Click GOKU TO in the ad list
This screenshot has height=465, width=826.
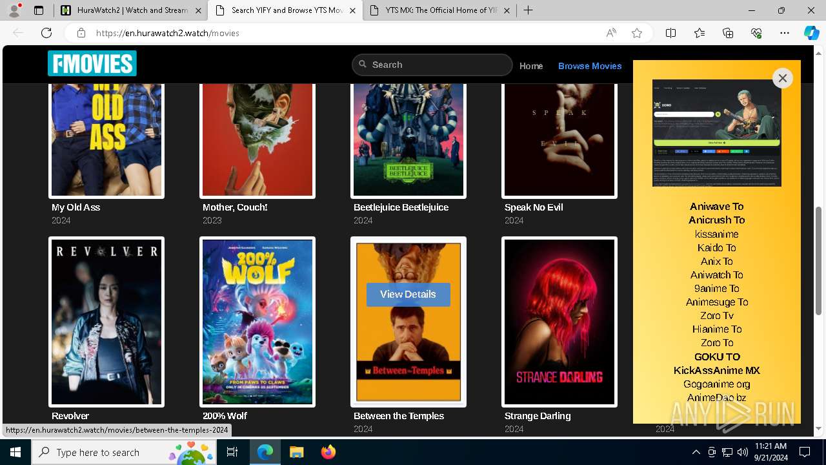[717, 356]
